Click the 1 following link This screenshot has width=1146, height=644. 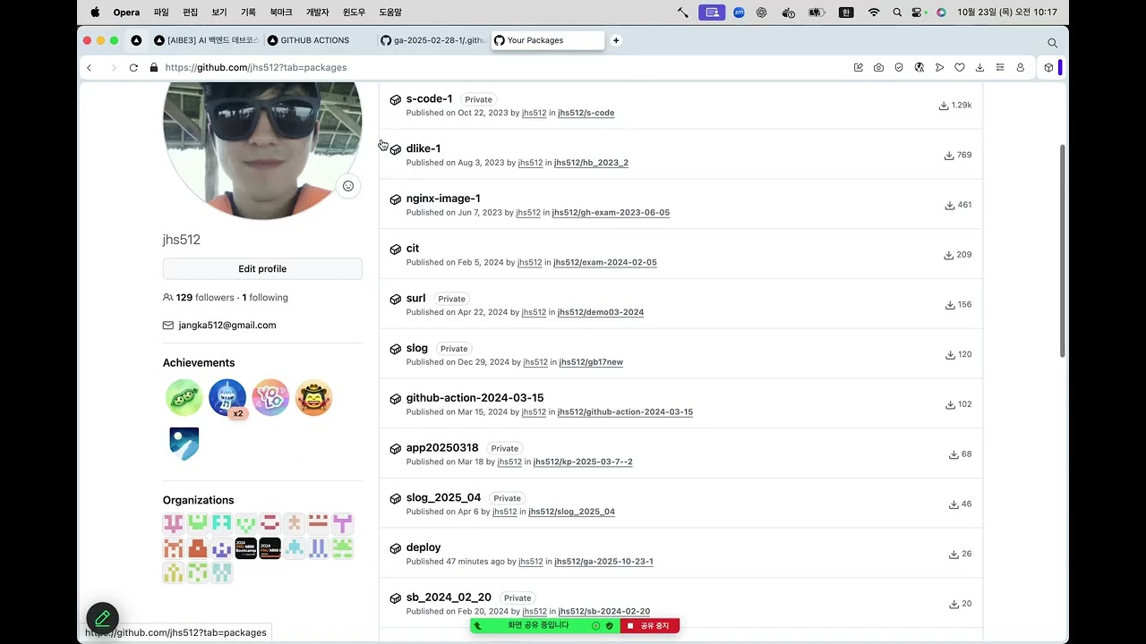click(265, 297)
